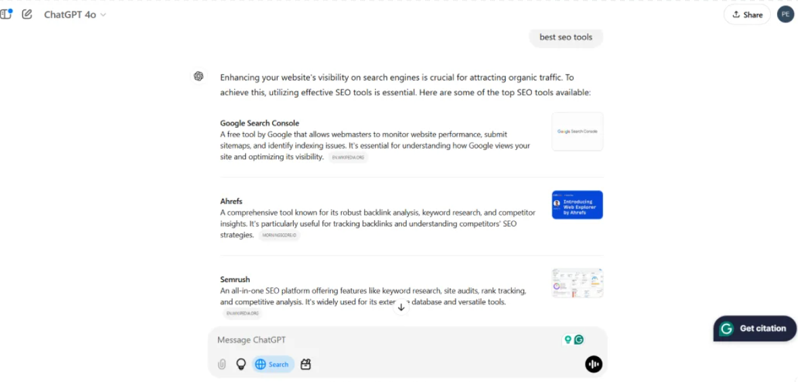
Task: Click the lightbulb reasoning icon
Action: pyautogui.click(x=240, y=364)
